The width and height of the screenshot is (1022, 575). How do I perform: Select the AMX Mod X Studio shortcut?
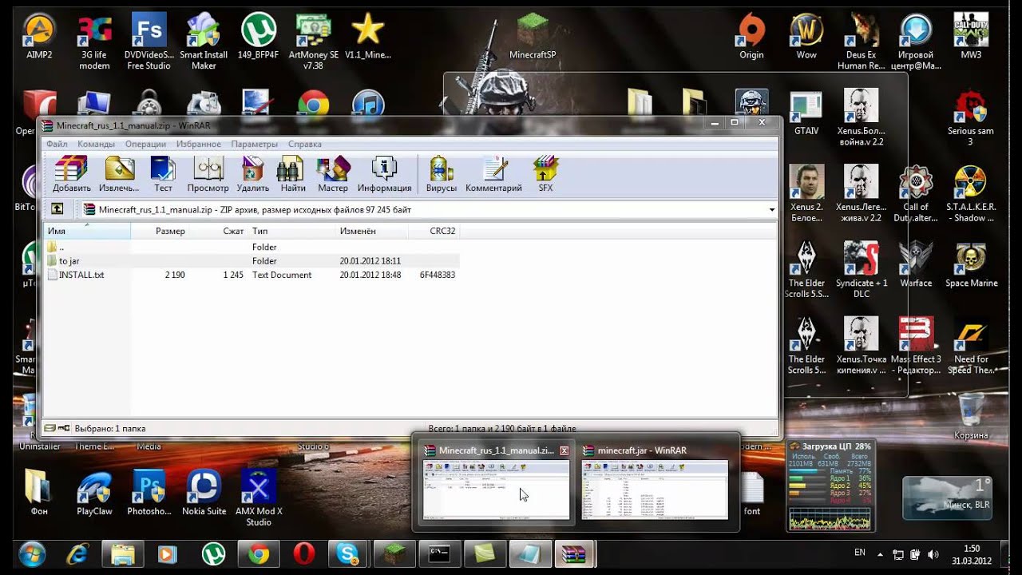[x=259, y=497]
